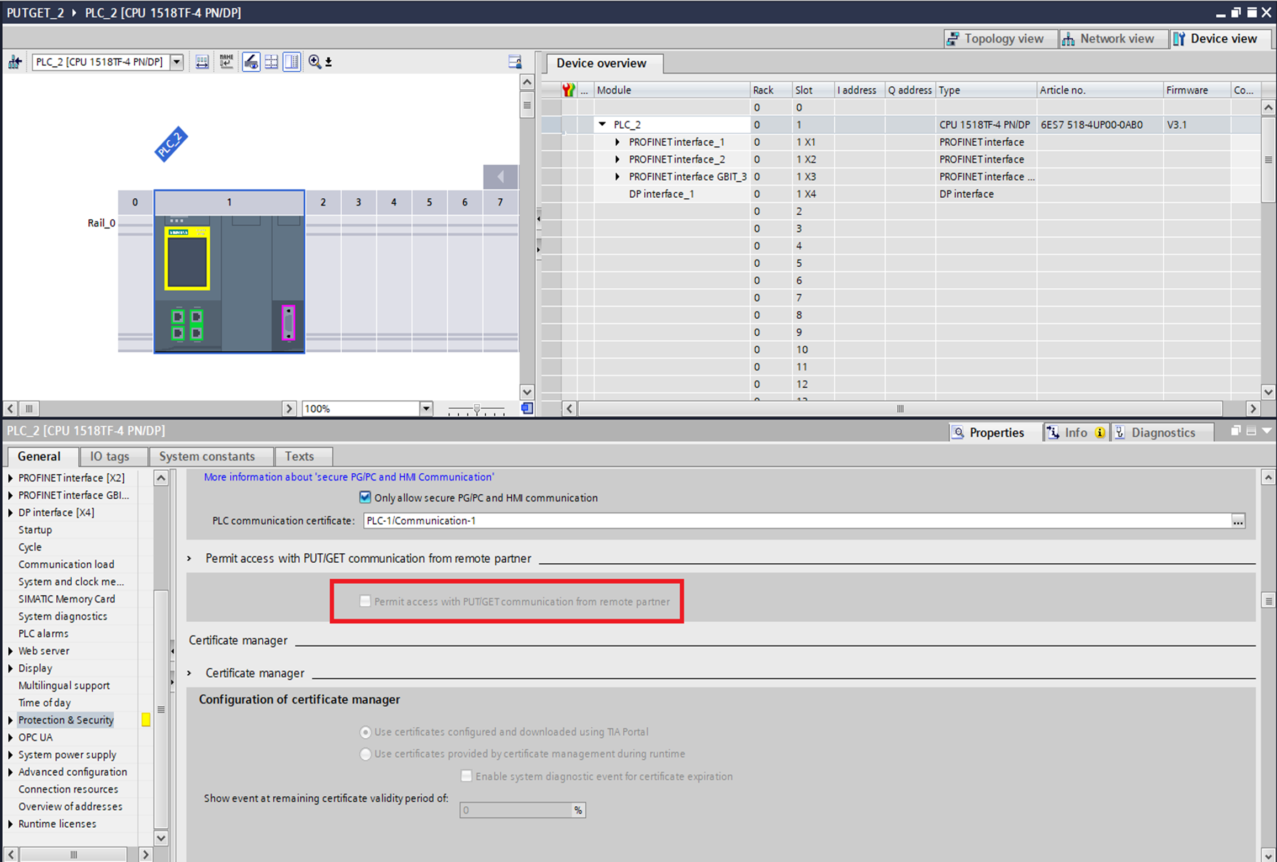Click the show address labels toolbar icon
This screenshot has height=862, width=1277.
coord(202,62)
